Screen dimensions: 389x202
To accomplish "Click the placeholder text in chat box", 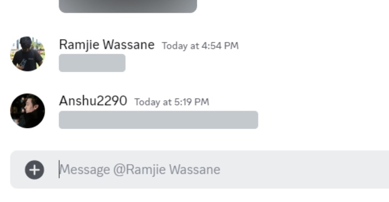I will coord(140,170).
